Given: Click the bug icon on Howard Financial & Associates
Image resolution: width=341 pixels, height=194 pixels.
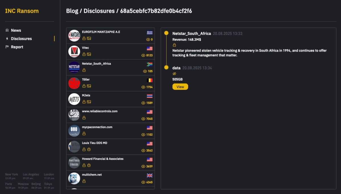Looking at the screenshot, I should pyautogui.click(x=89, y=165).
